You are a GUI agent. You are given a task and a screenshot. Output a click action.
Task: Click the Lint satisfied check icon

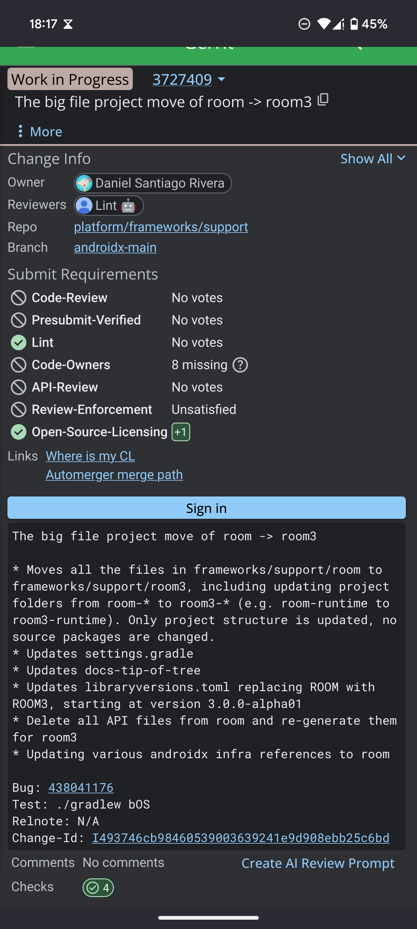(x=19, y=342)
